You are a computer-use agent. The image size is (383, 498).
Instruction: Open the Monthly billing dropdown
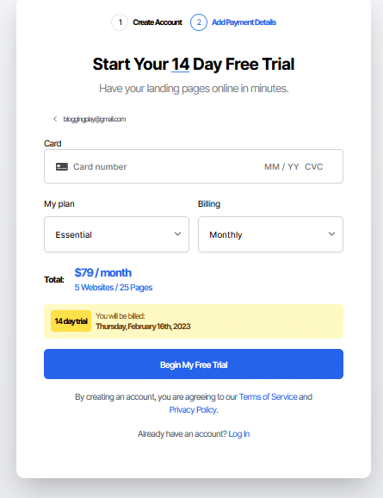click(270, 234)
